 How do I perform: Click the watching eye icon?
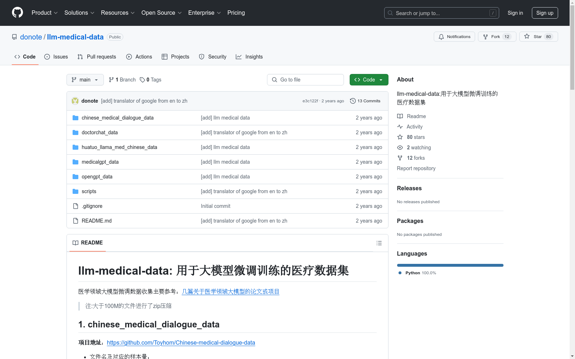400,148
